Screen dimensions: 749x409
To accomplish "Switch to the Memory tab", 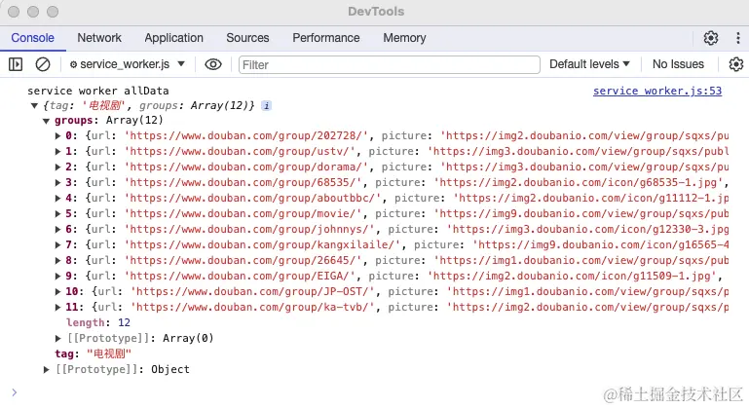I will click(404, 38).
